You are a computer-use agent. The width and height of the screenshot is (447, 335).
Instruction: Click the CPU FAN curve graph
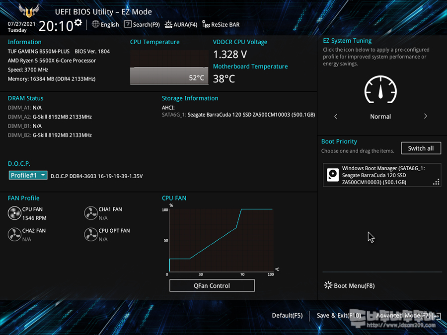pos(221,240)
